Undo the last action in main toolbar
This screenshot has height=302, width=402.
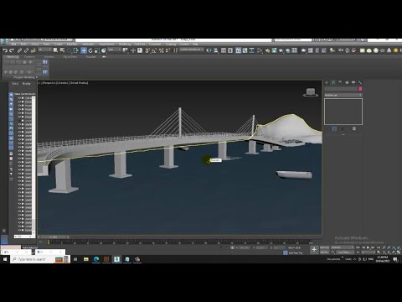click(x=5, y=50)
